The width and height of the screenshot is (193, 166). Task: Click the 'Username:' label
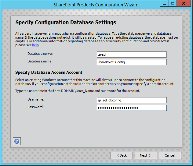click(36, 99)
